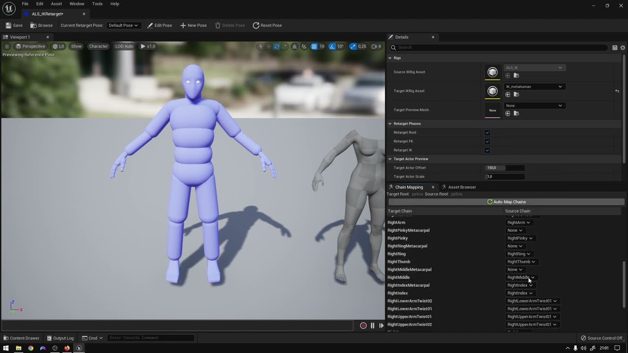The height and width of the screenshot is (353, 628).
Task: Adjust Target Actor Scale 1,0 slider
Action: 505,176
